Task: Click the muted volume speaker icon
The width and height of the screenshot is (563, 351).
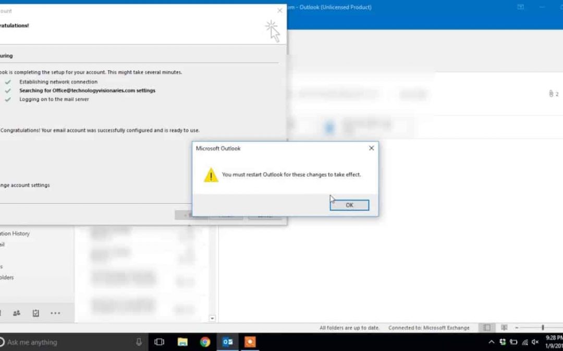Action: 535,342
